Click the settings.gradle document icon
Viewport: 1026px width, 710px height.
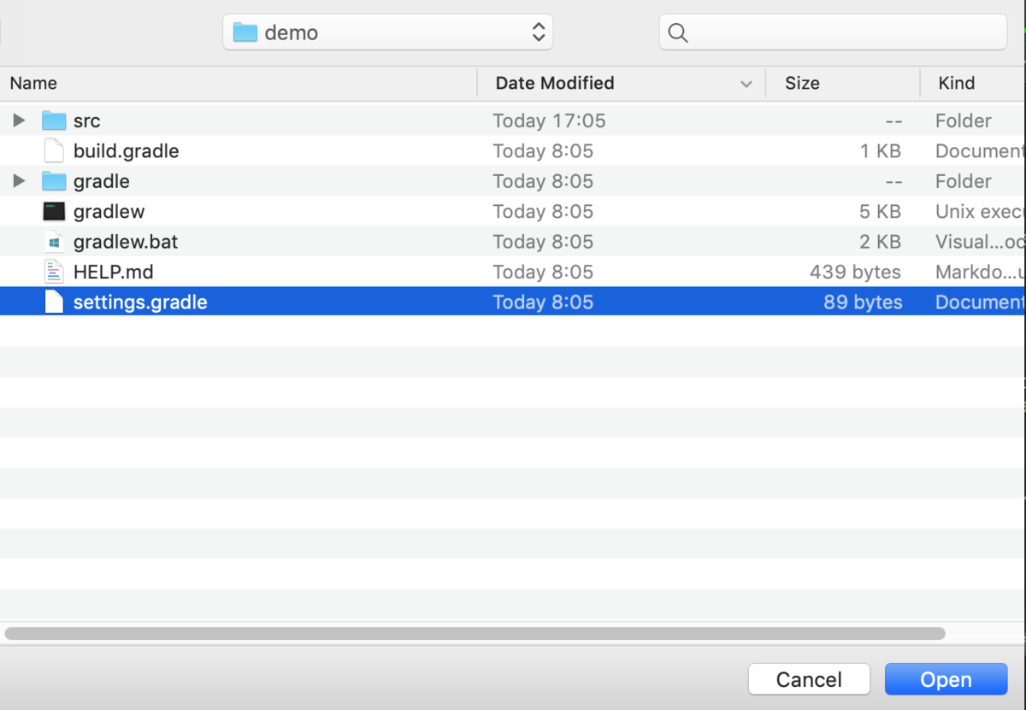point(54,302)
